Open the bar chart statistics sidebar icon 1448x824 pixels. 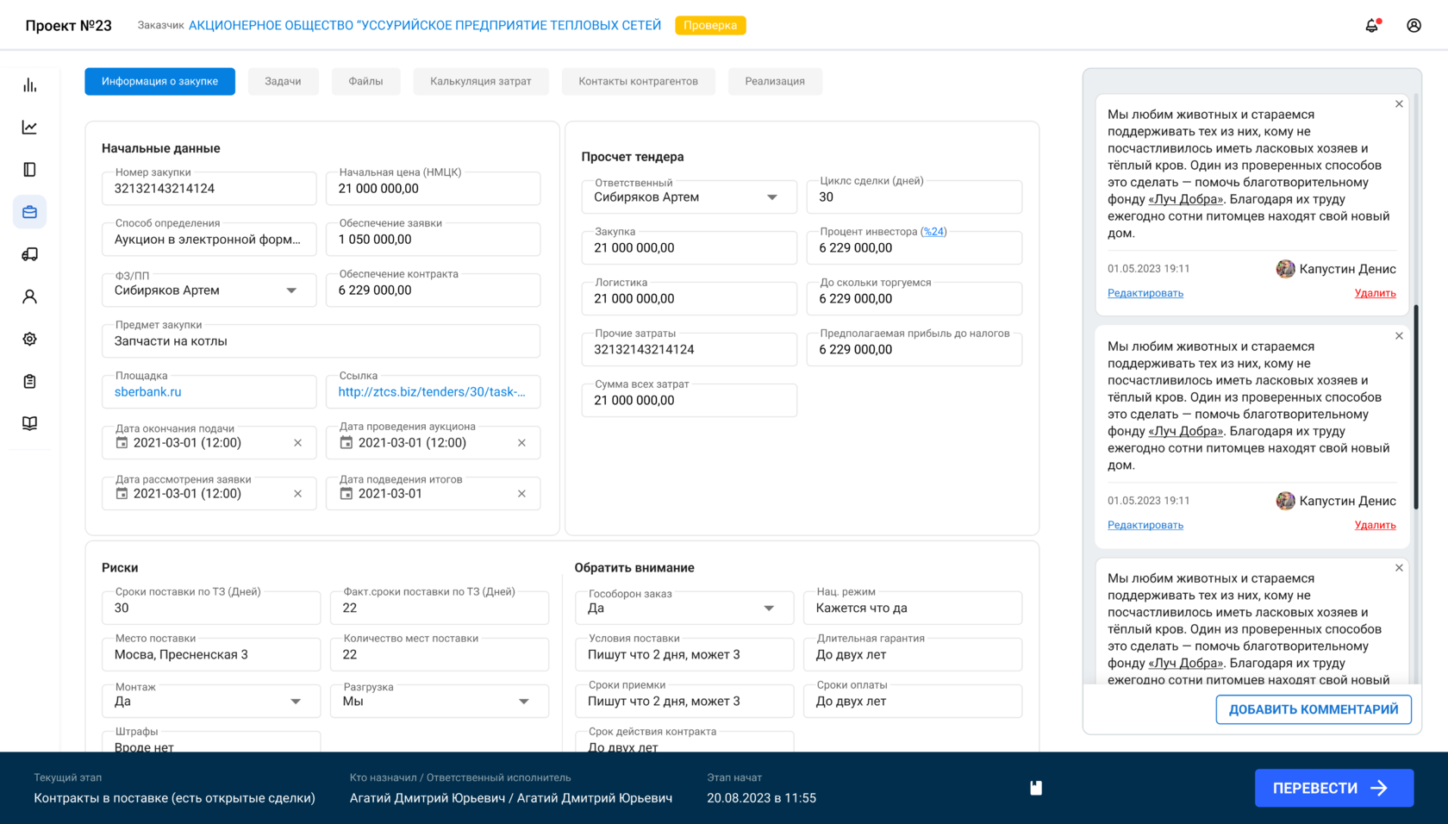29,85
